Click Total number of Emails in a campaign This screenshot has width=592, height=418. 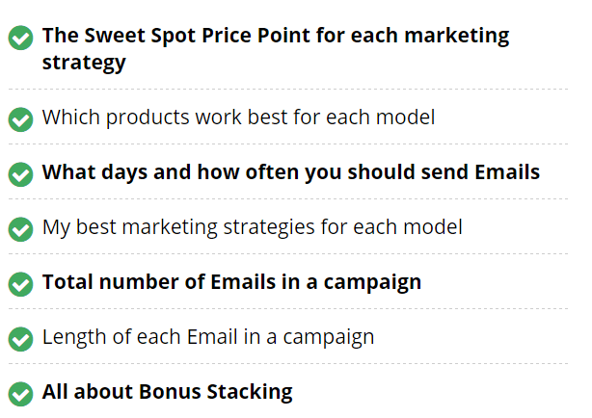tap(231, 282)
